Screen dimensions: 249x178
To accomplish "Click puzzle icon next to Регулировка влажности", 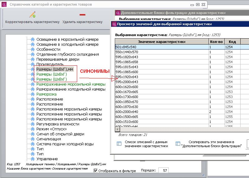I will (33, 124).
